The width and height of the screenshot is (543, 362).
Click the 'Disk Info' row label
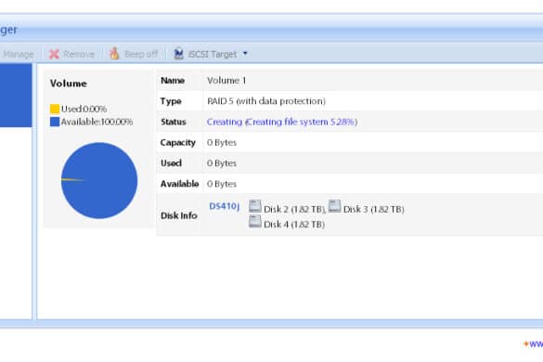pos(179,215)
